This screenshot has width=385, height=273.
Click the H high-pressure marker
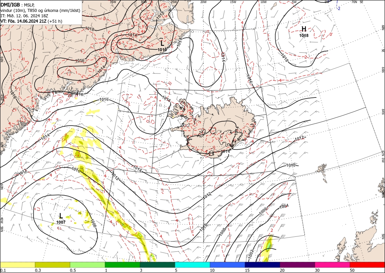pos(304,29)
